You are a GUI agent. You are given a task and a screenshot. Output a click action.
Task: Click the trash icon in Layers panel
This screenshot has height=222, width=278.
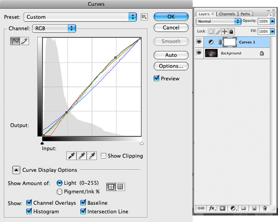point(265,209)
